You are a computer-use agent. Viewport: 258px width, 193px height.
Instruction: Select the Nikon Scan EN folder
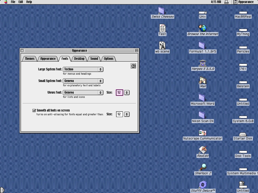point(202,115)
